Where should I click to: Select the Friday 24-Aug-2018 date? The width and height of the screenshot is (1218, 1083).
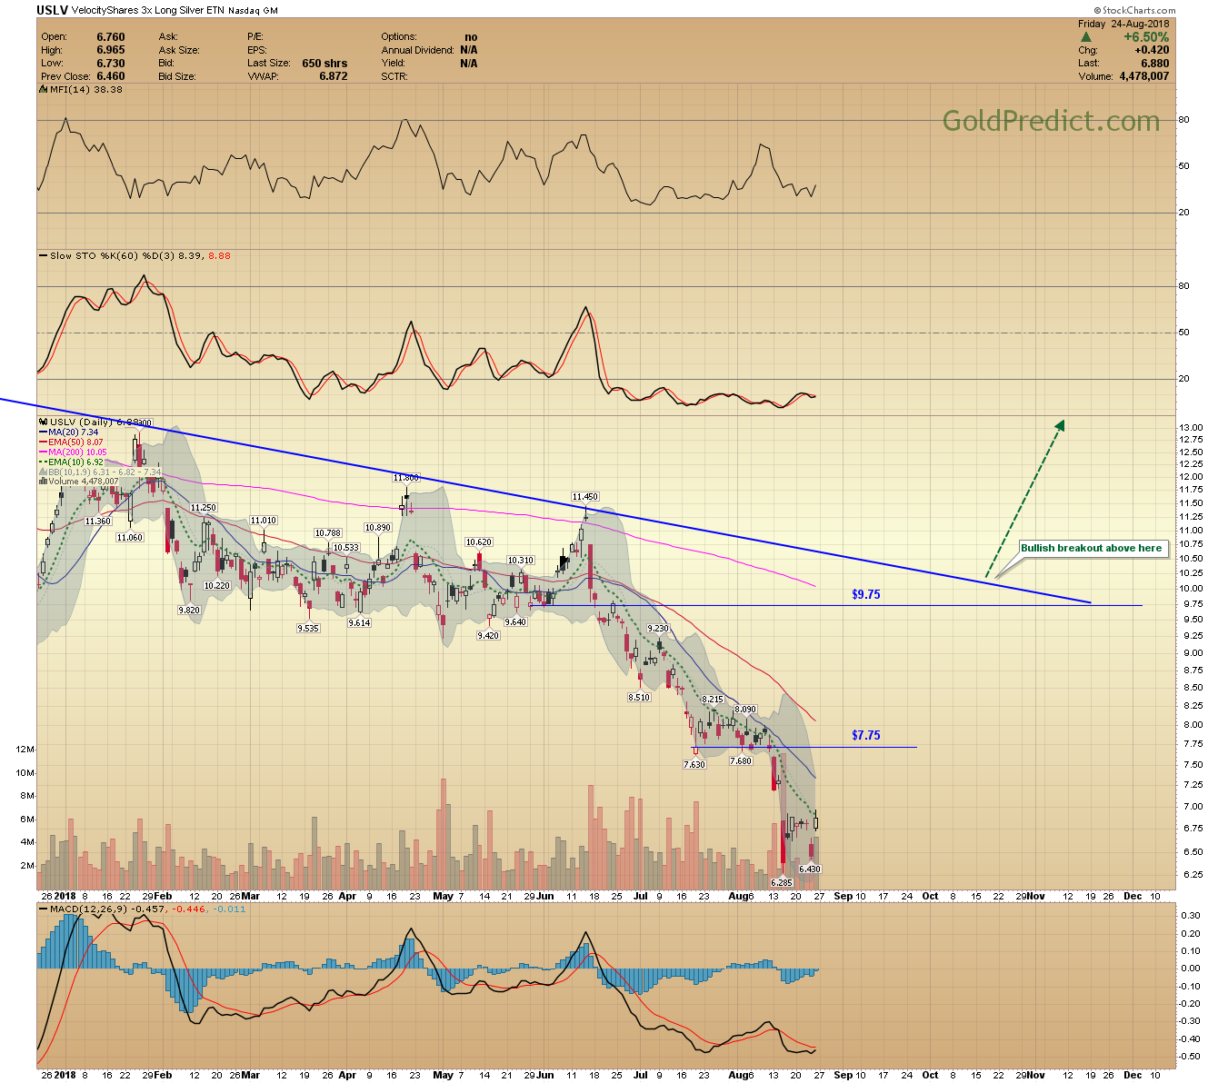point(1123,24)
